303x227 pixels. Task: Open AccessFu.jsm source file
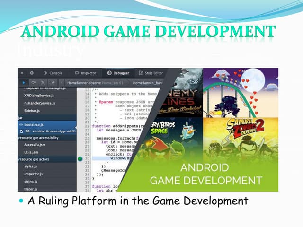(x=36, y=145)
